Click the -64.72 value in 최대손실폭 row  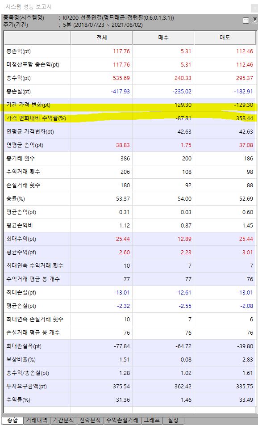183,346
